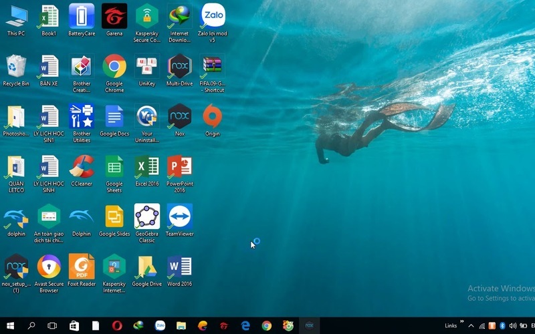Open Zalo from the taskbar
Viewport: 535px width, 334px height.
click(x=160, y=326)
